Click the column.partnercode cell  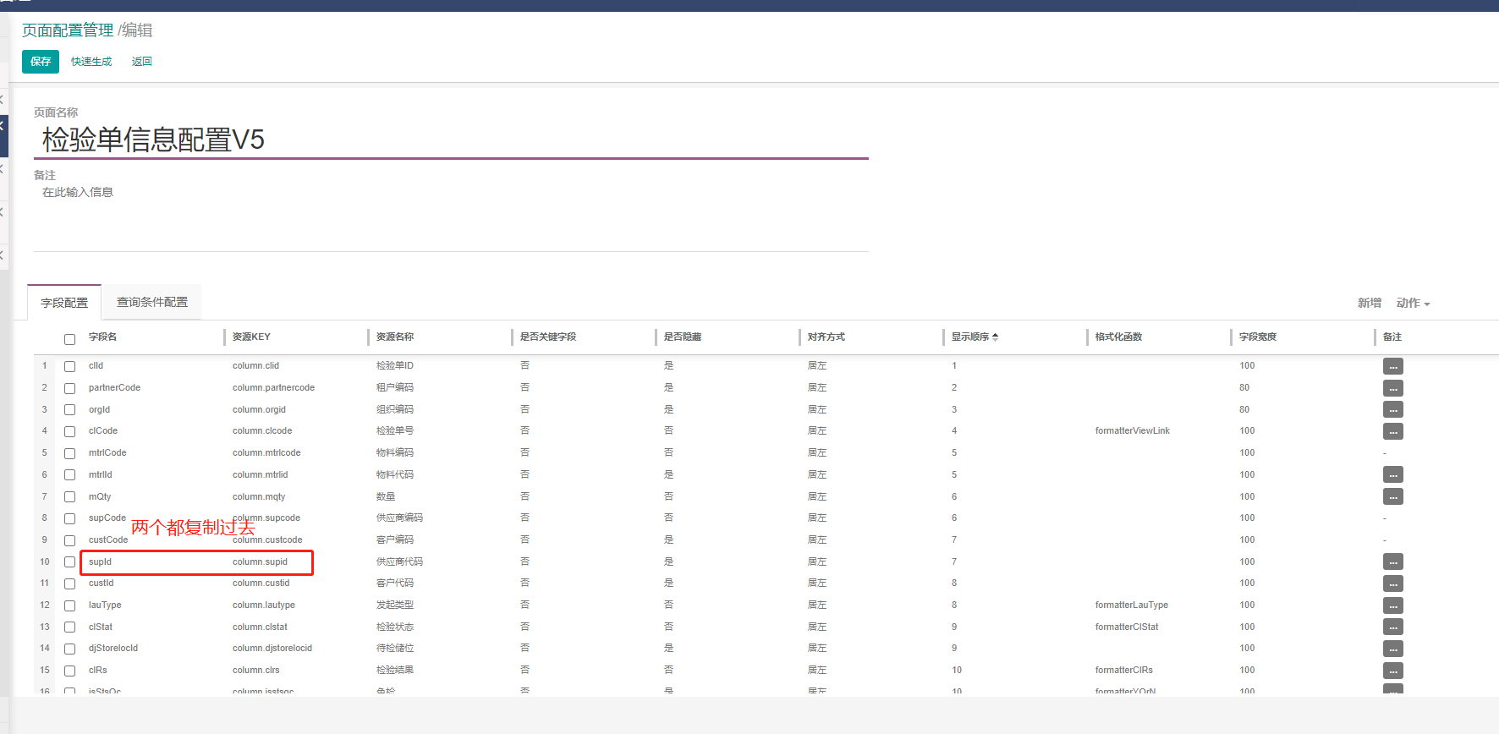point(273,387)
